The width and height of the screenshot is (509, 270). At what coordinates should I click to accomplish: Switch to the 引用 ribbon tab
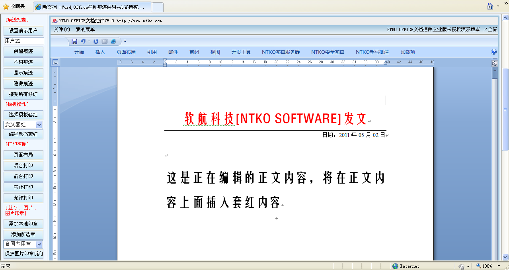(x=152, y=52)
